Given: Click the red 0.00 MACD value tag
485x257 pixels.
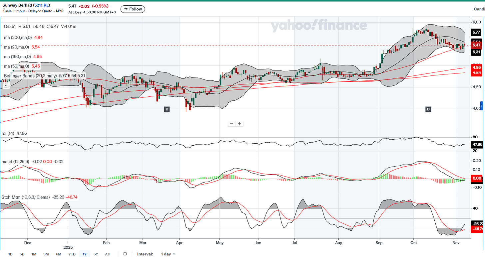Looking at the screenshot, I should click(x=477, y=179).
